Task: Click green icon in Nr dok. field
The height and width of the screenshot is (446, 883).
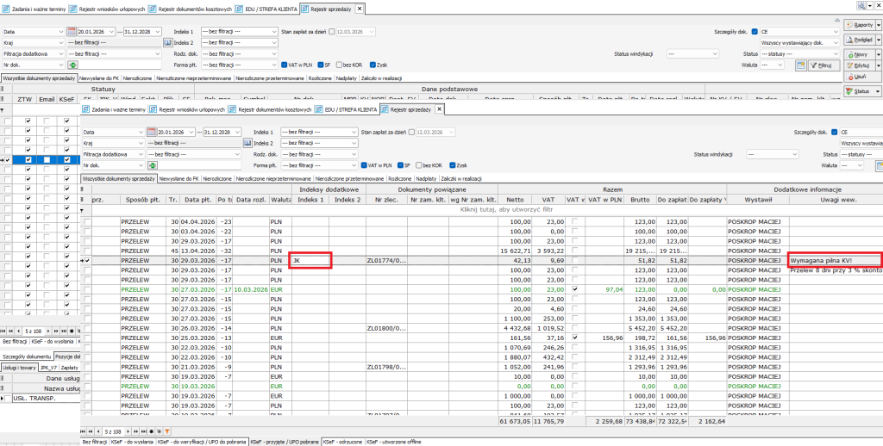Action: [72, 65]
